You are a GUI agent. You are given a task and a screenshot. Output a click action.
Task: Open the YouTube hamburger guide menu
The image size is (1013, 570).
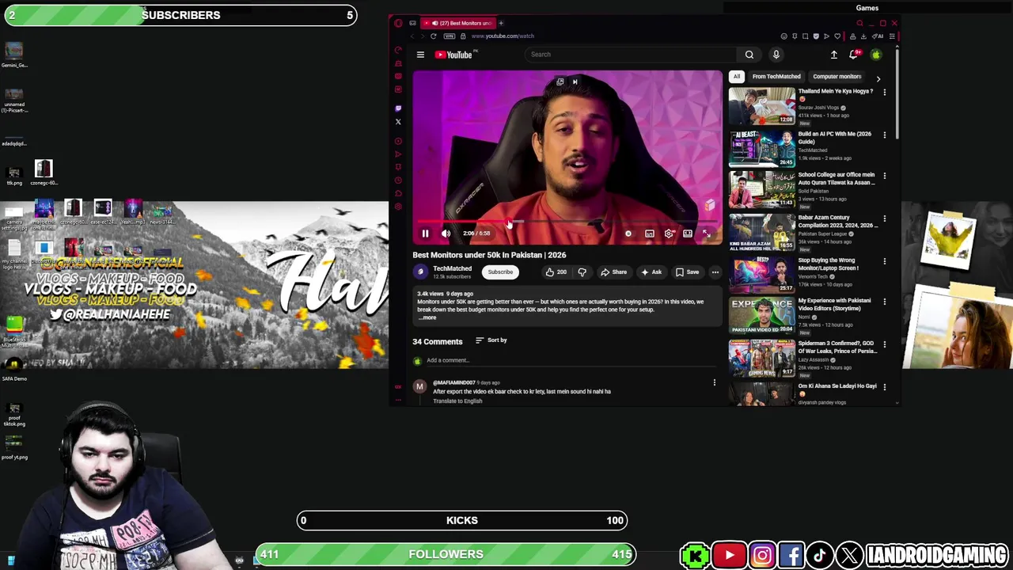420,55
